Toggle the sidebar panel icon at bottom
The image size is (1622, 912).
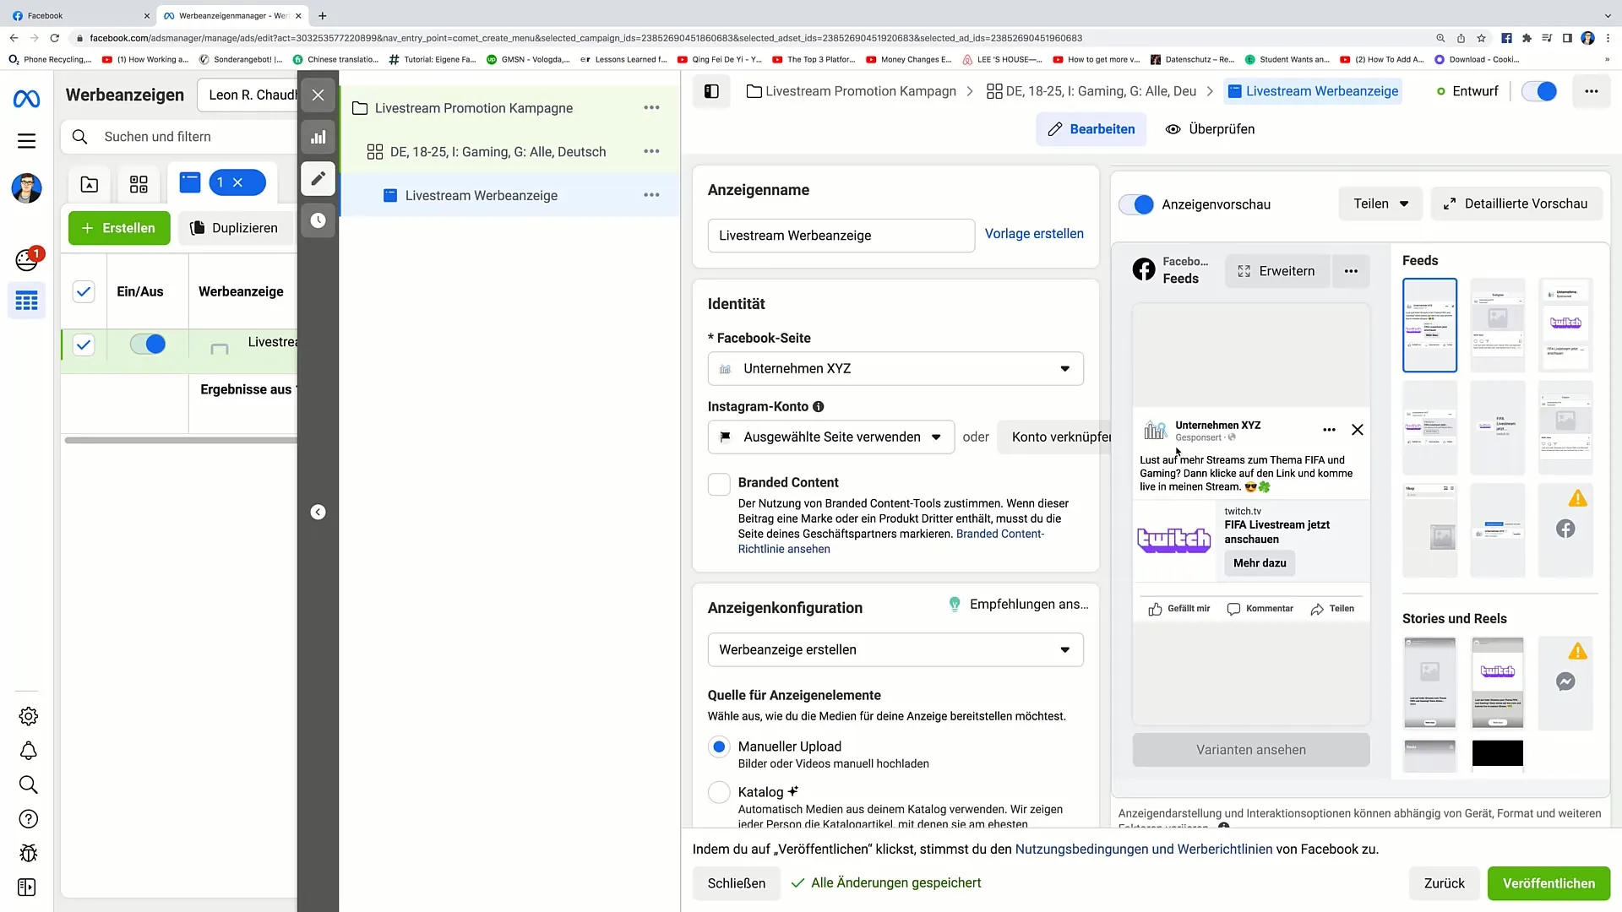click(27, 888)
